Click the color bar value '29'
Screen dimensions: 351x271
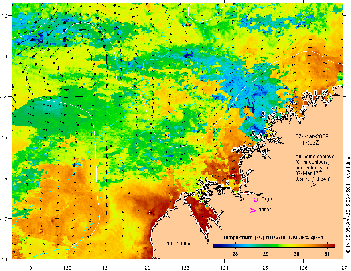coord(266,254)
